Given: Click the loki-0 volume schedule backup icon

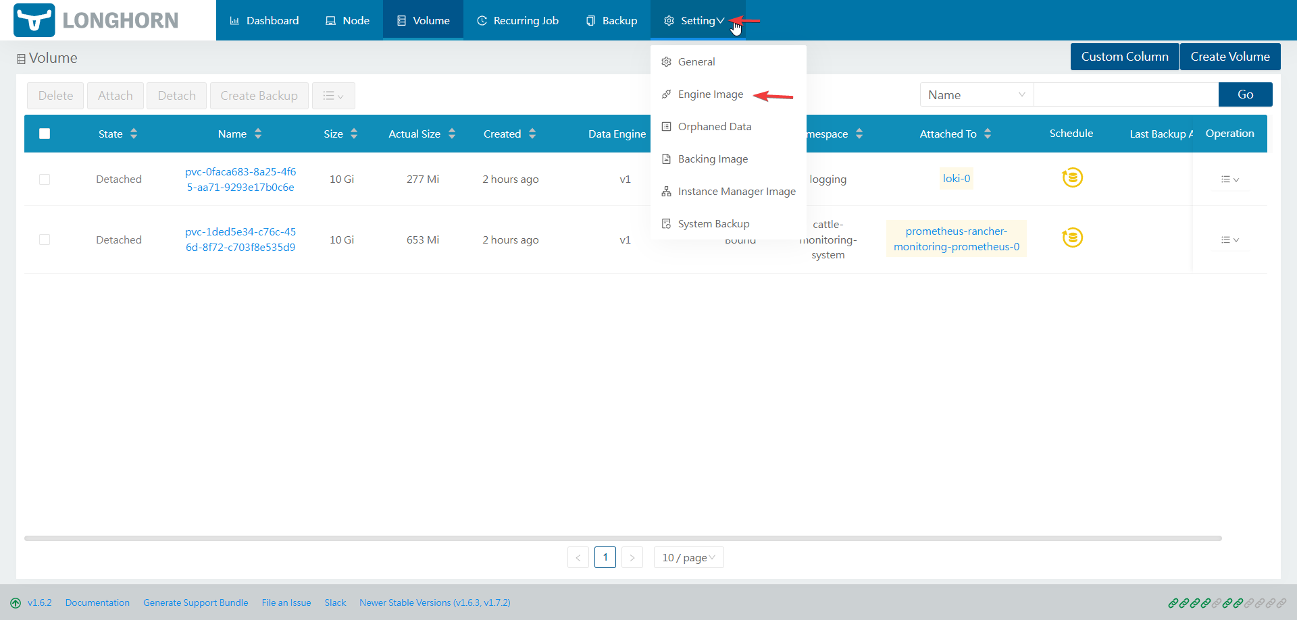Looking at the screenshot, I should click(1072, 178).
